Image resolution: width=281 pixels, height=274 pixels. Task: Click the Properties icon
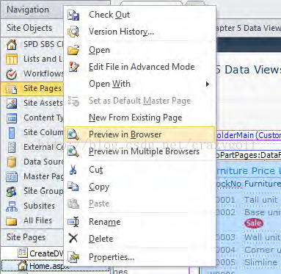click(73, 257)
